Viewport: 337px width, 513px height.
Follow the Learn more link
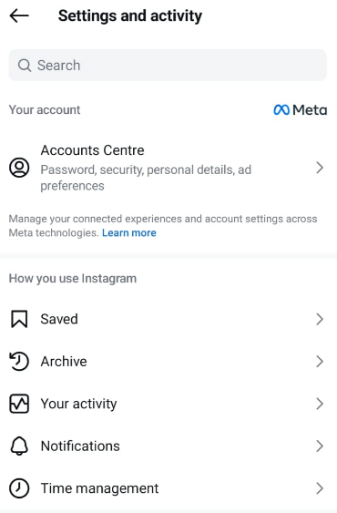pyautogui.click(x=129, y=233)
